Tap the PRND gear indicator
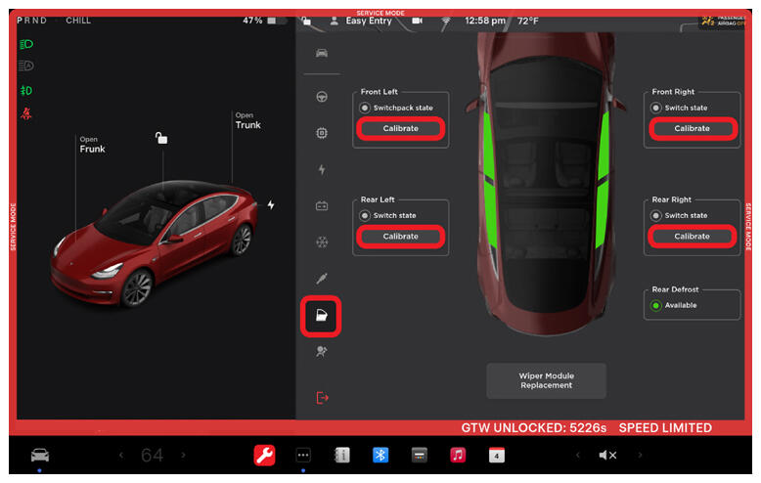761x483 pixels. (x=32, y=21)
